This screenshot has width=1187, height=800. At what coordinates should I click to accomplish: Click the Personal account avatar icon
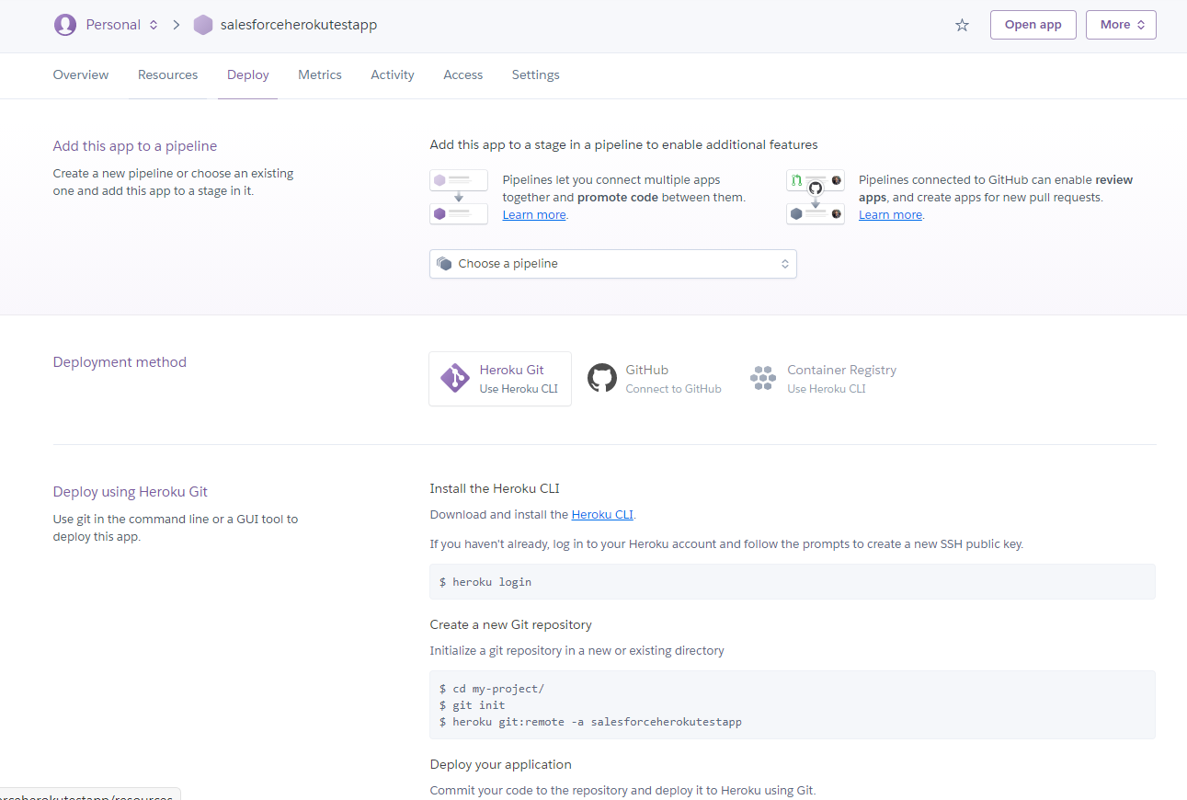coord(65,25)
